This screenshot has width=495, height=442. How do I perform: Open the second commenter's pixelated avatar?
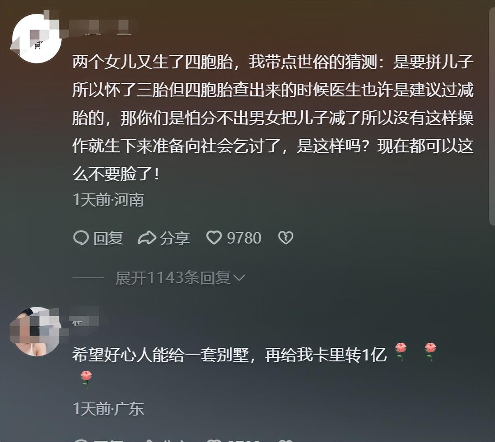[35, 332]
